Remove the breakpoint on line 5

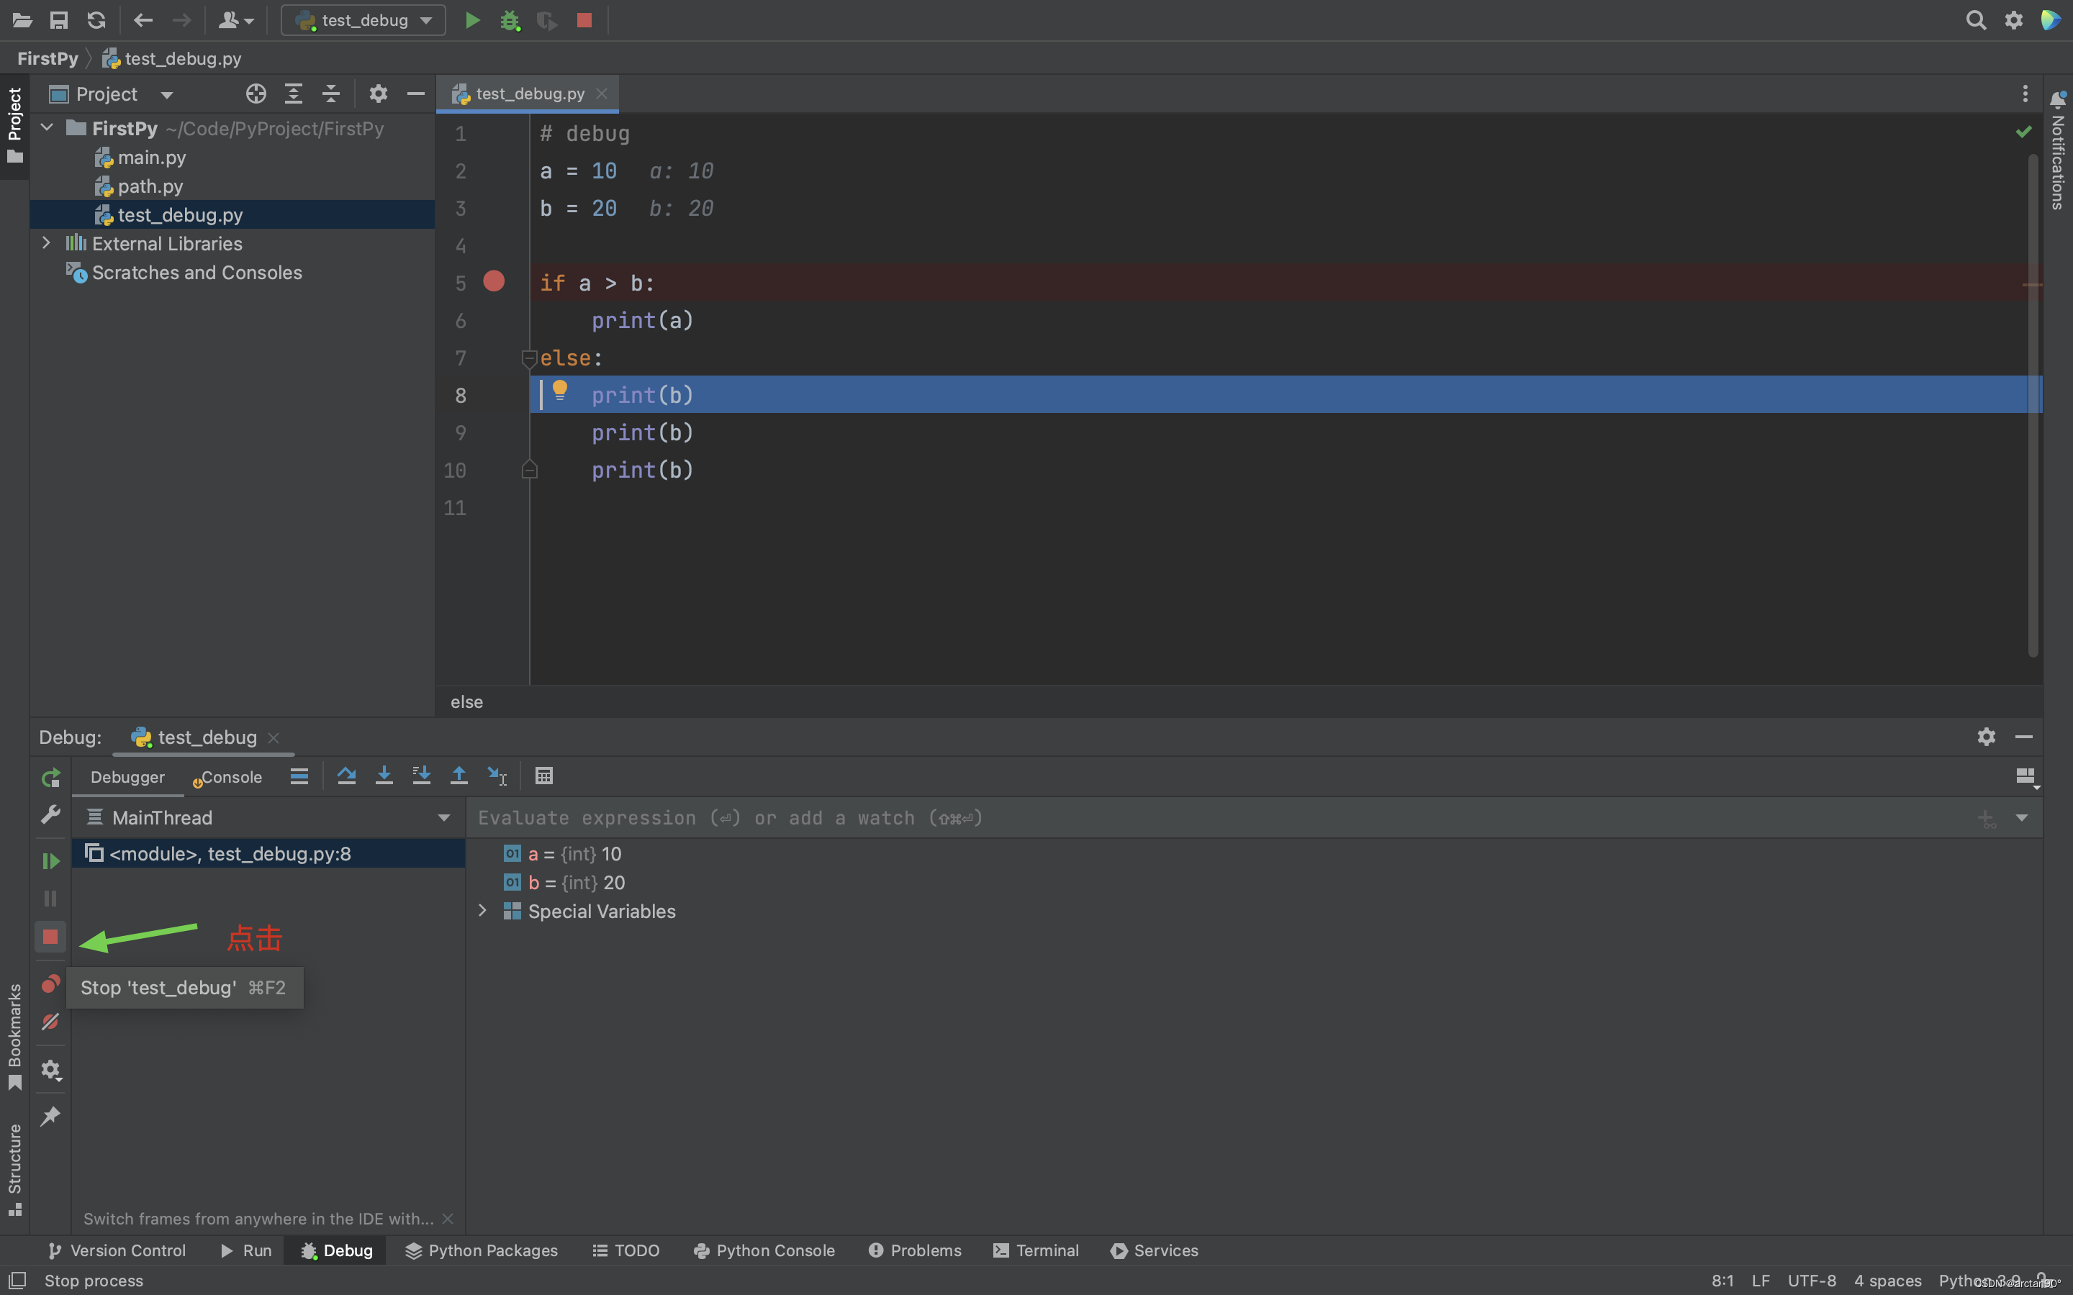pyautogui.click(x=494, y=282)
